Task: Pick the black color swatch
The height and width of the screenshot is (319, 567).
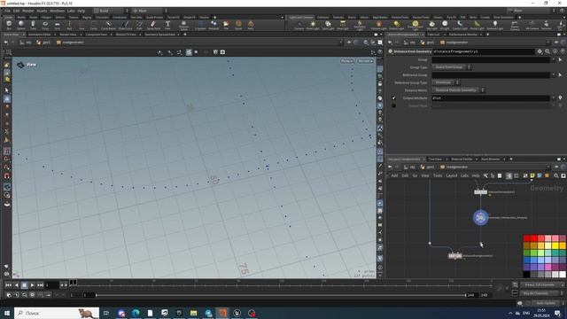Action: click(x=526, y=274)
